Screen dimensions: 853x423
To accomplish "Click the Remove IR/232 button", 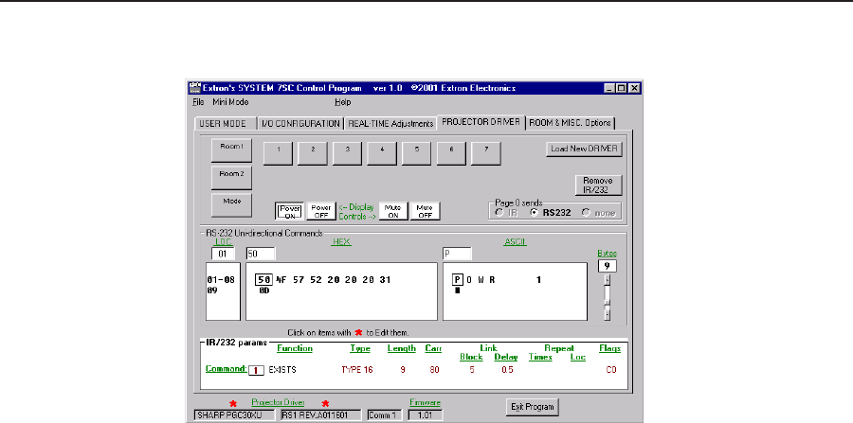I will [597, 184].
